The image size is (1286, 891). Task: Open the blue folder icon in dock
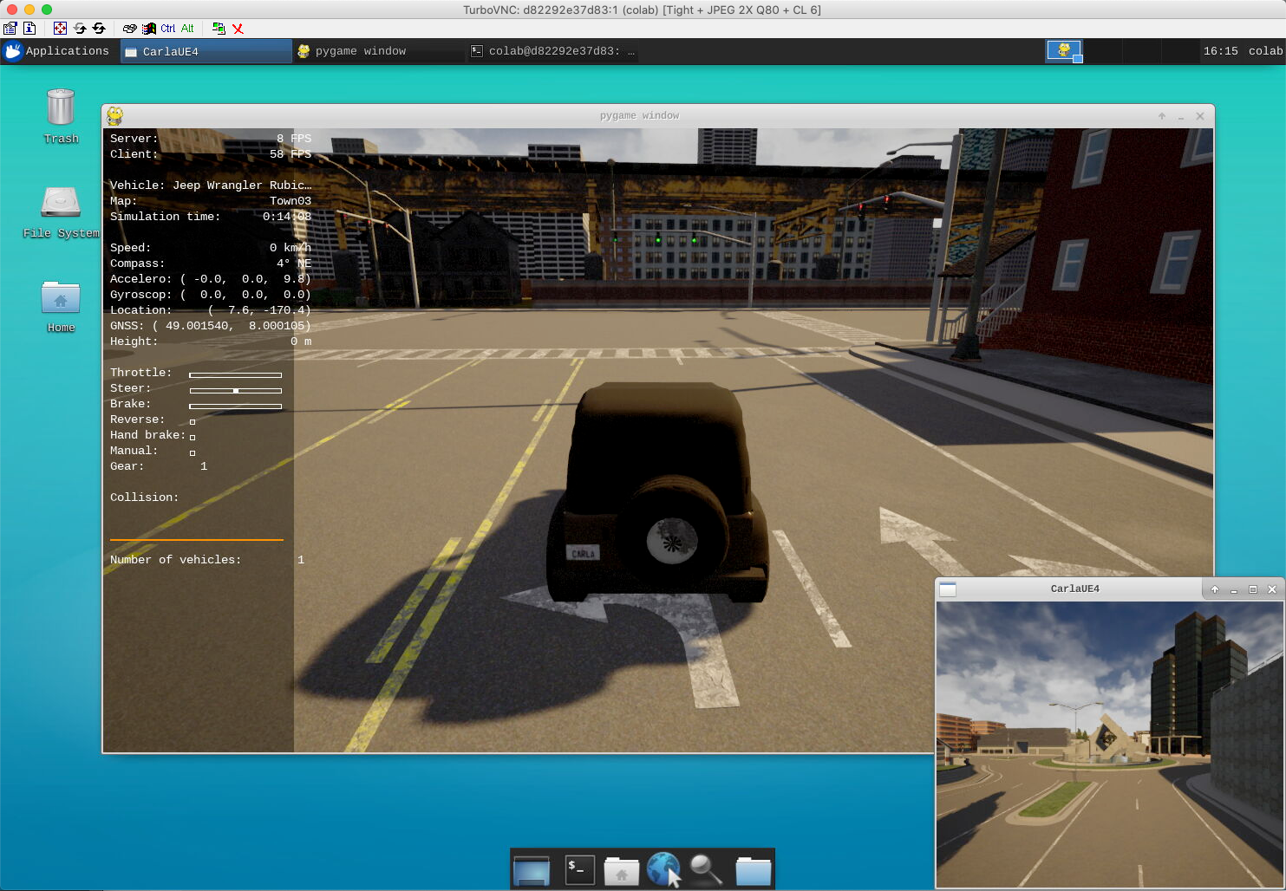[754, 871]
